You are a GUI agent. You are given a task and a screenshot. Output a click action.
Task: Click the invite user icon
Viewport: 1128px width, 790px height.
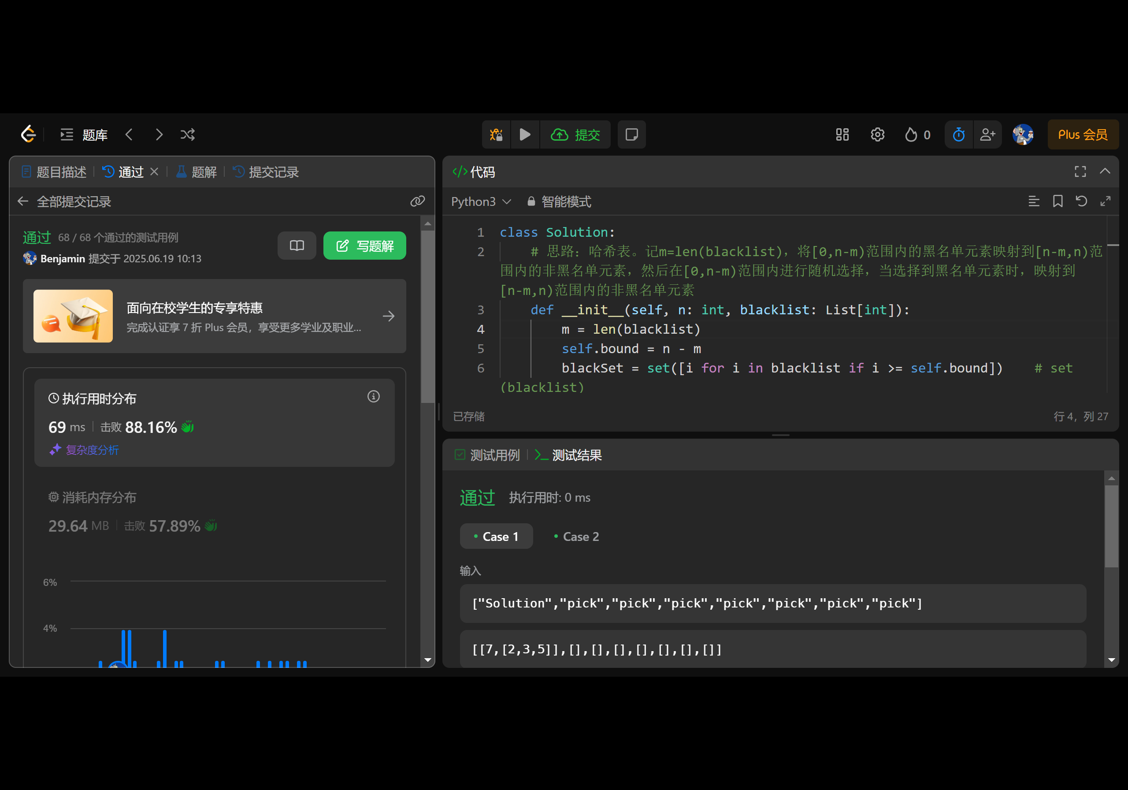987,135
